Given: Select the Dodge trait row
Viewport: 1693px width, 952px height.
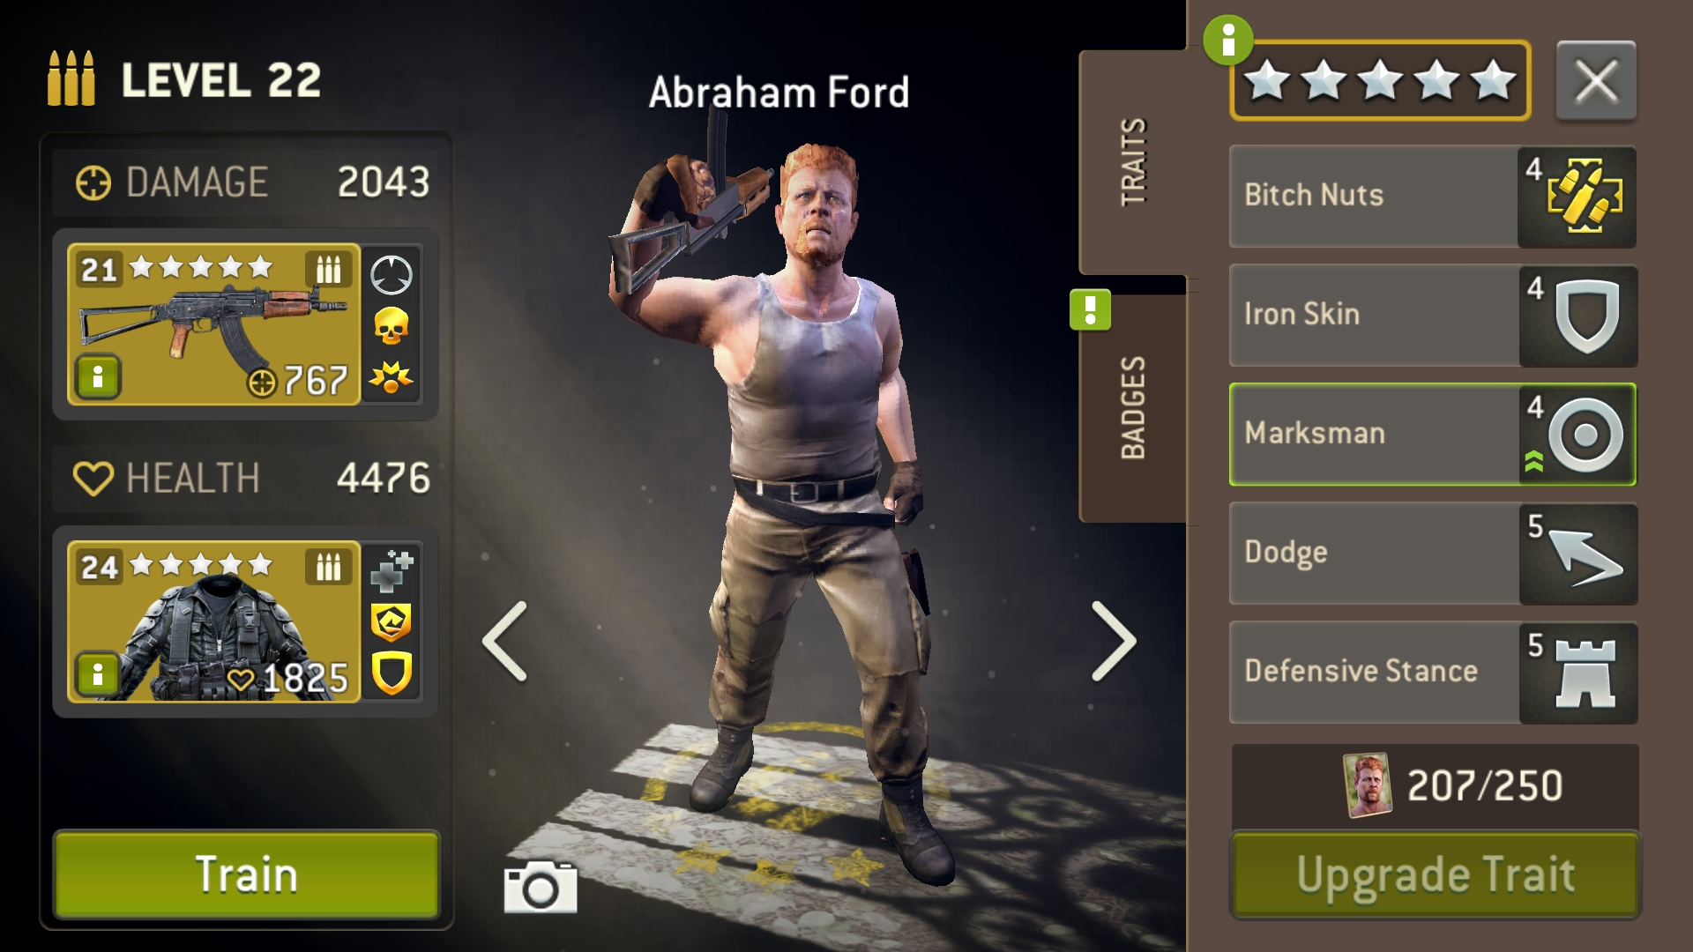Looking at the screenshot, I should coord(1433,554).
